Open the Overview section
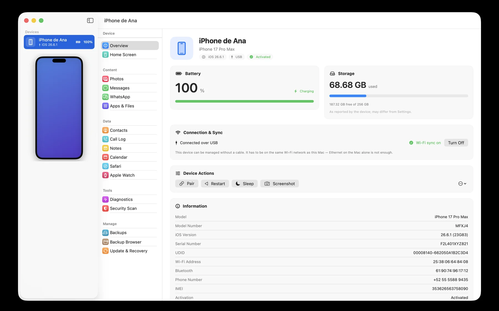Screen dimensions: 499x311 click(130, 46)
